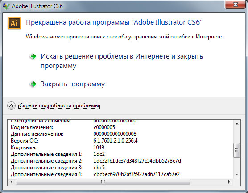This screenshot has width=248, height=193.
Task: Select Дополнительные сведения 4 label
Action: pyautogui.click(x=46, y=174)
